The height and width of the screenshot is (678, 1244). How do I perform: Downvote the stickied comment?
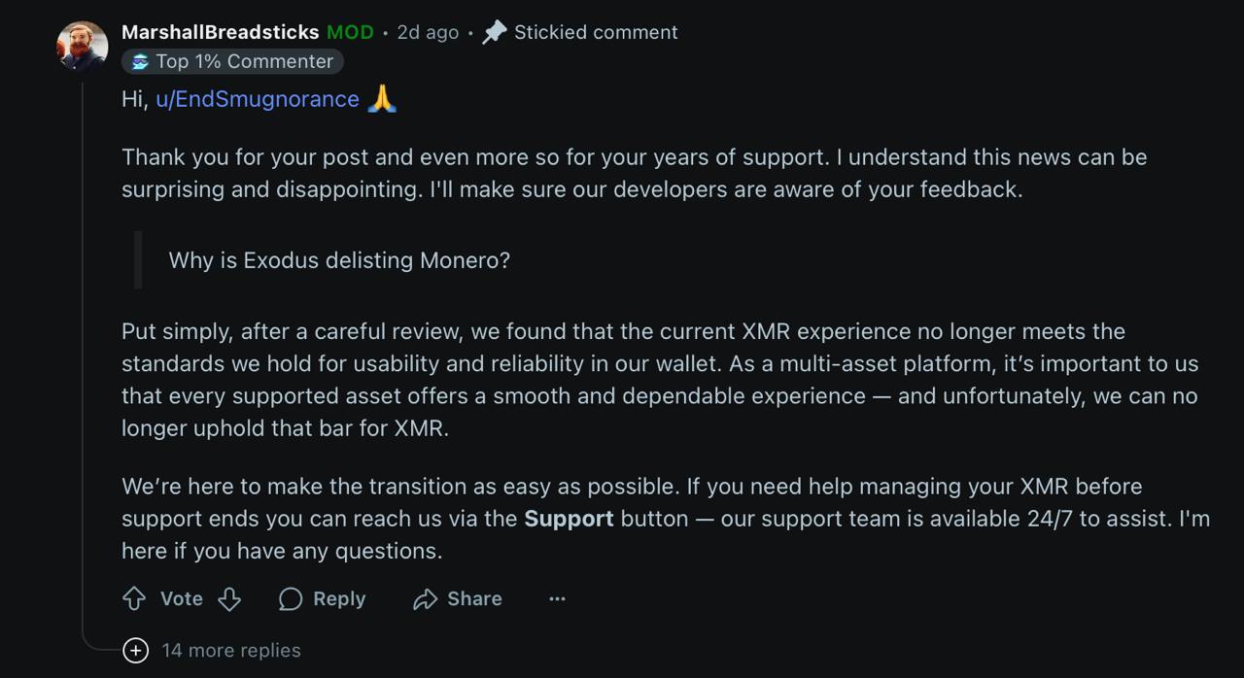click(229, 599)
